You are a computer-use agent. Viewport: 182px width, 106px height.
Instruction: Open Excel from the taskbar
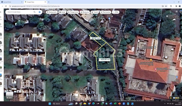point(115,103)
